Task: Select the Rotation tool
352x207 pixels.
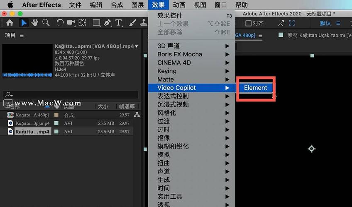Action: pos(60,23)
